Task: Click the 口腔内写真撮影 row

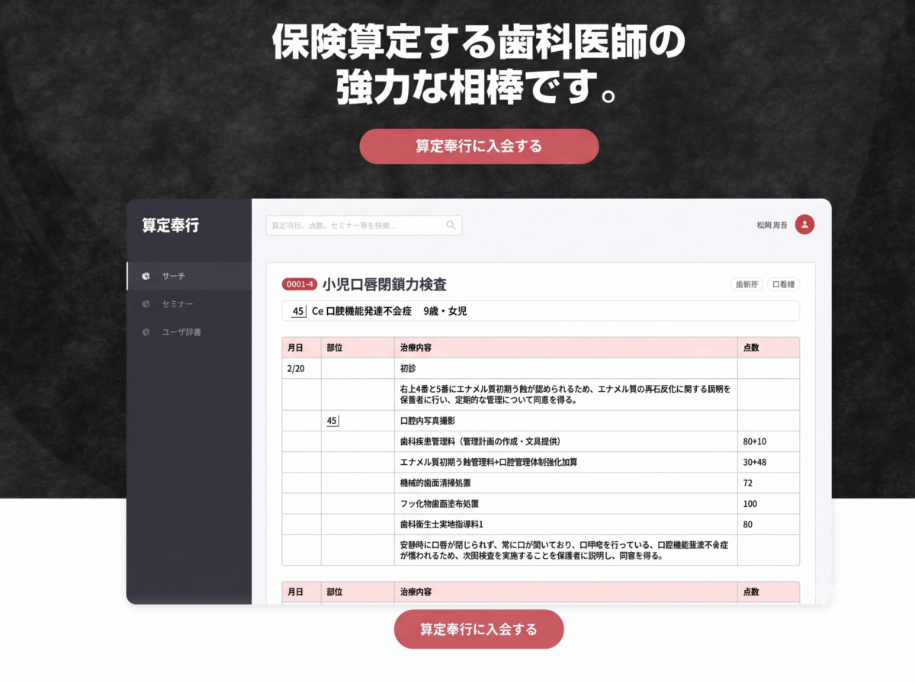Action: (x=541, y=421)
